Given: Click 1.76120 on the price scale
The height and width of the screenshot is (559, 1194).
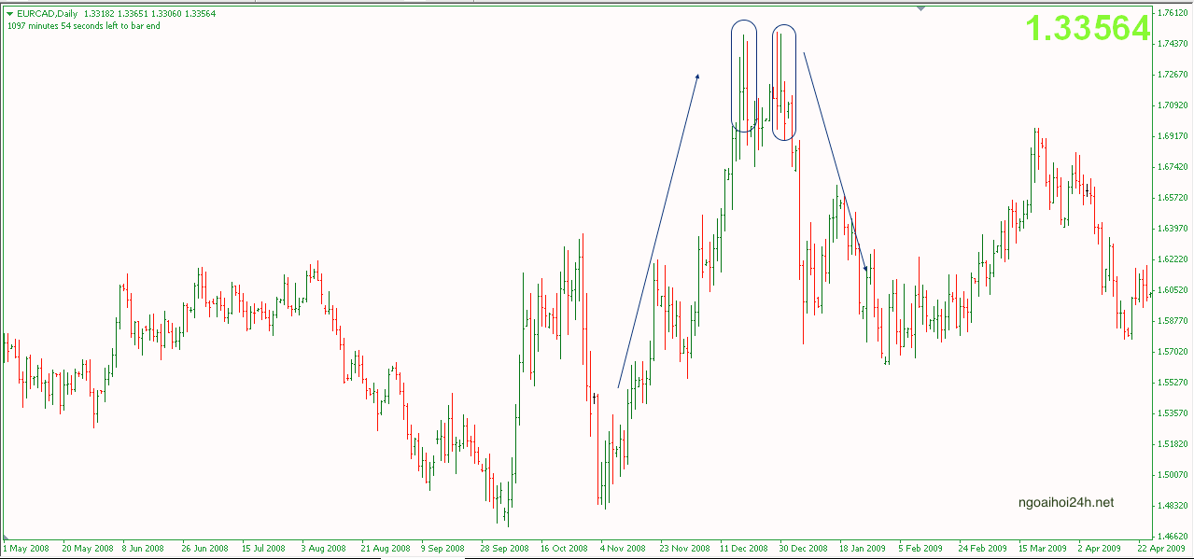Looking at the screenshot, I should pyautogui.click(x=1173, y=13).
